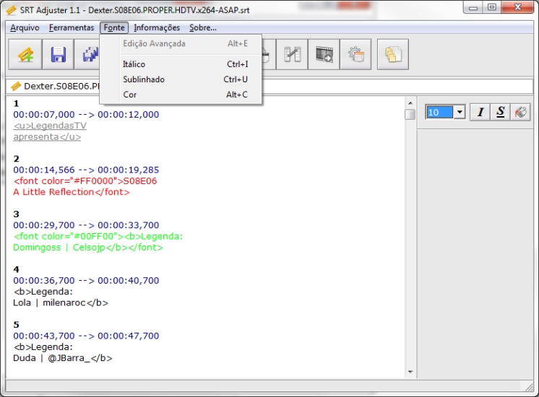Close the SRT Adjuster window

click(517, 7)
